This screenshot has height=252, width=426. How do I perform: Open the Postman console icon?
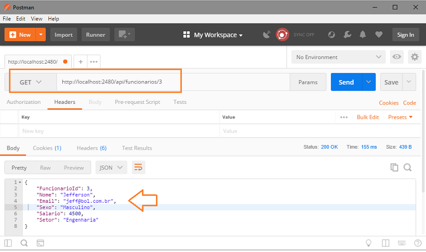click(40, 243)
